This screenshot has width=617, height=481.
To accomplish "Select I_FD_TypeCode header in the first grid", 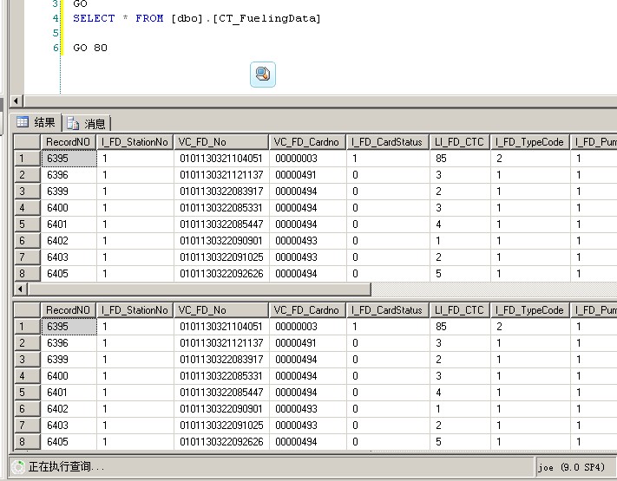I will tap(530, 142).
